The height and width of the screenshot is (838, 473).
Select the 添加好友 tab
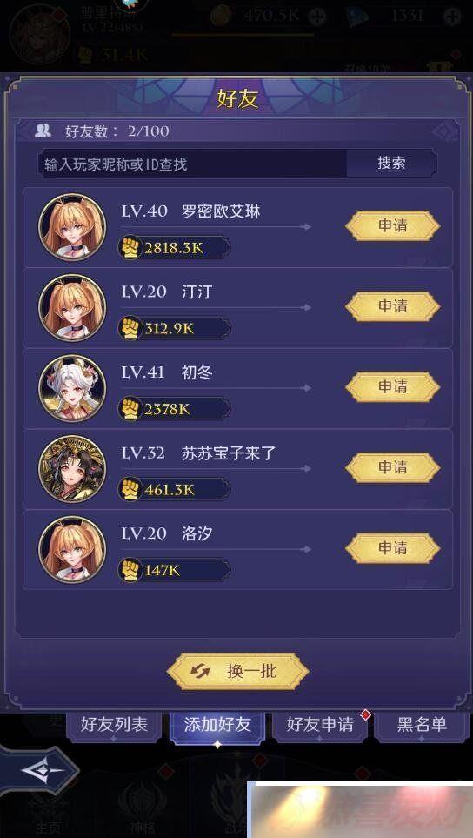point(217,725)
